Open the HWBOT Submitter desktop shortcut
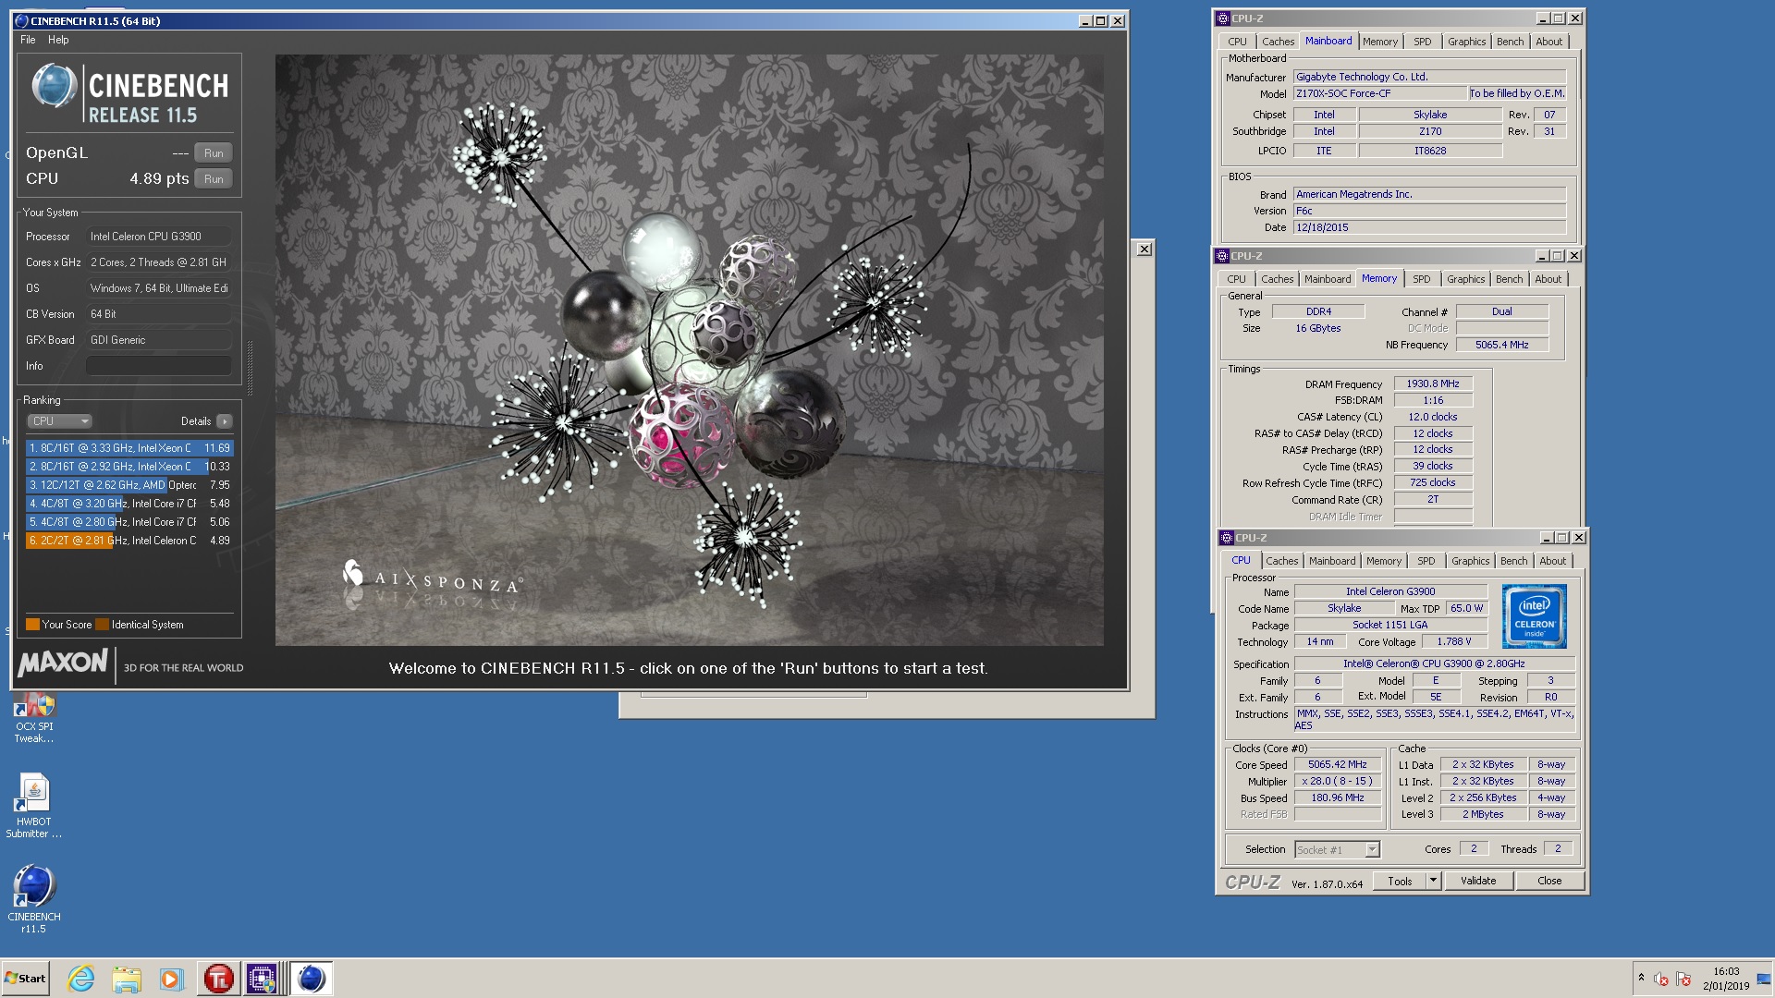Screen dimensions: 1775x998 point(34,806)
